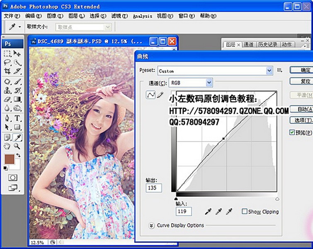This screenshot has height=249, width=313.
Task: Switch to the 动作 panel tab
Action: 286,44
